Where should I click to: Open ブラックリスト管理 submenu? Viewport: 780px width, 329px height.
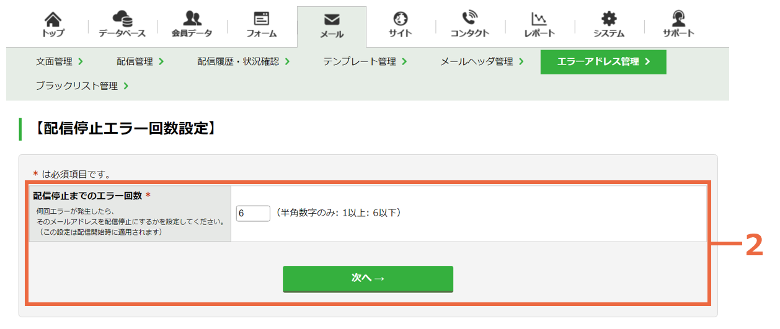[82, 86]
